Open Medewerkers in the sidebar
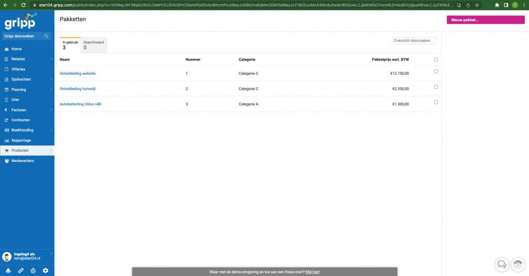The width and height of the screenshot is (529, 276). 23,160
